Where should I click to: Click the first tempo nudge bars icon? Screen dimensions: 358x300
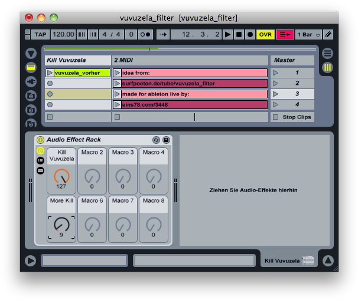[82, 35]
